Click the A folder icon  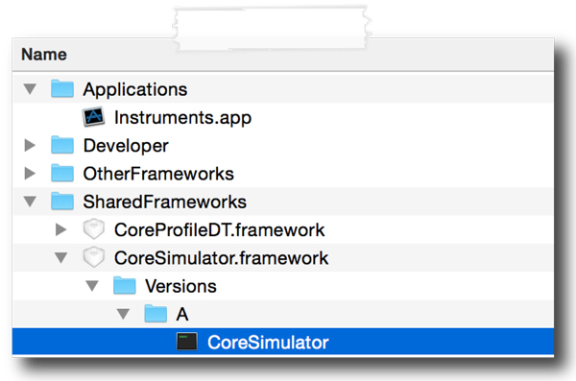coord(156,314)
